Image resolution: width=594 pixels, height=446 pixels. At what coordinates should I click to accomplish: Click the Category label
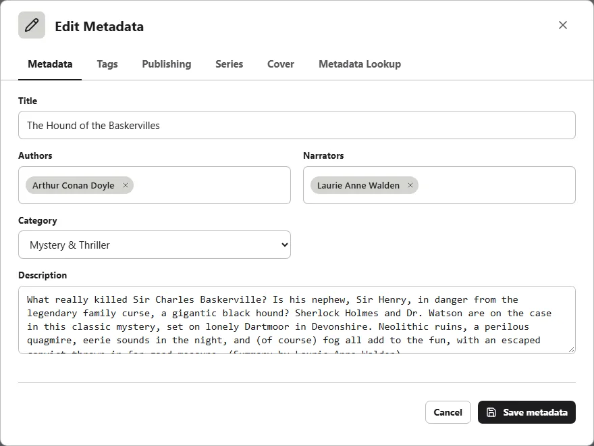38,221
